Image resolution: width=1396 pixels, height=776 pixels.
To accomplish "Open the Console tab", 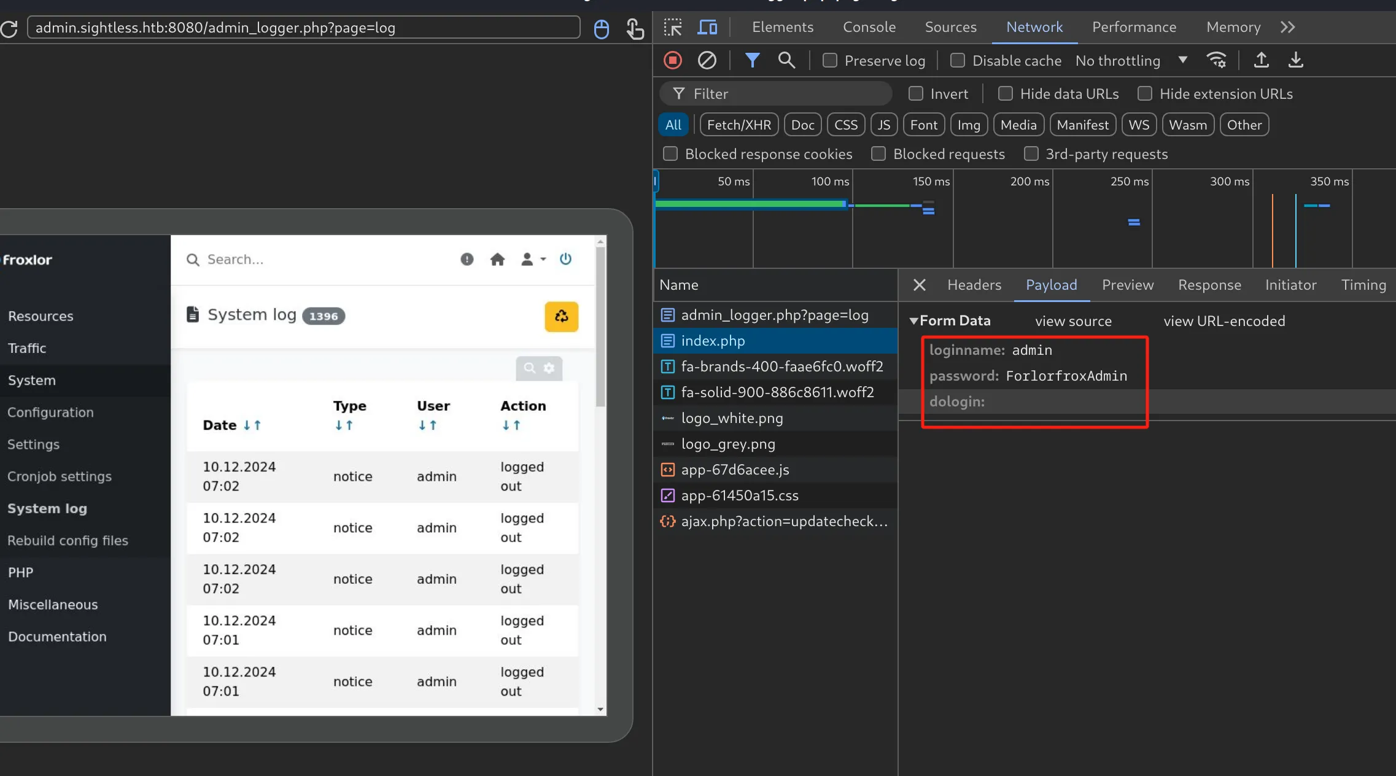I will 869,27.
